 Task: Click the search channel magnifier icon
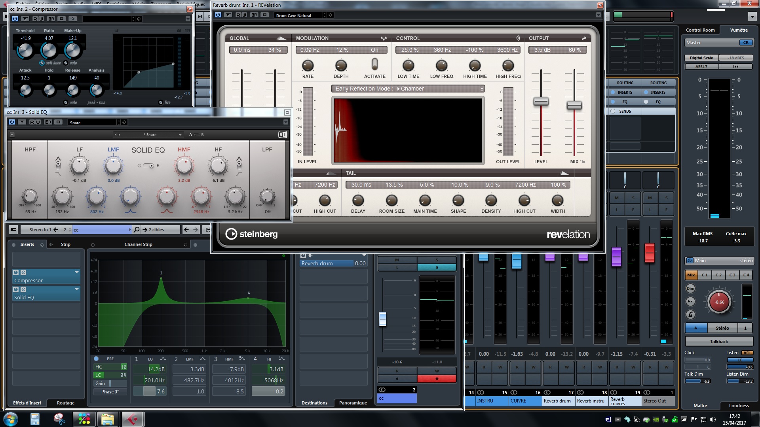coord(137,230)
